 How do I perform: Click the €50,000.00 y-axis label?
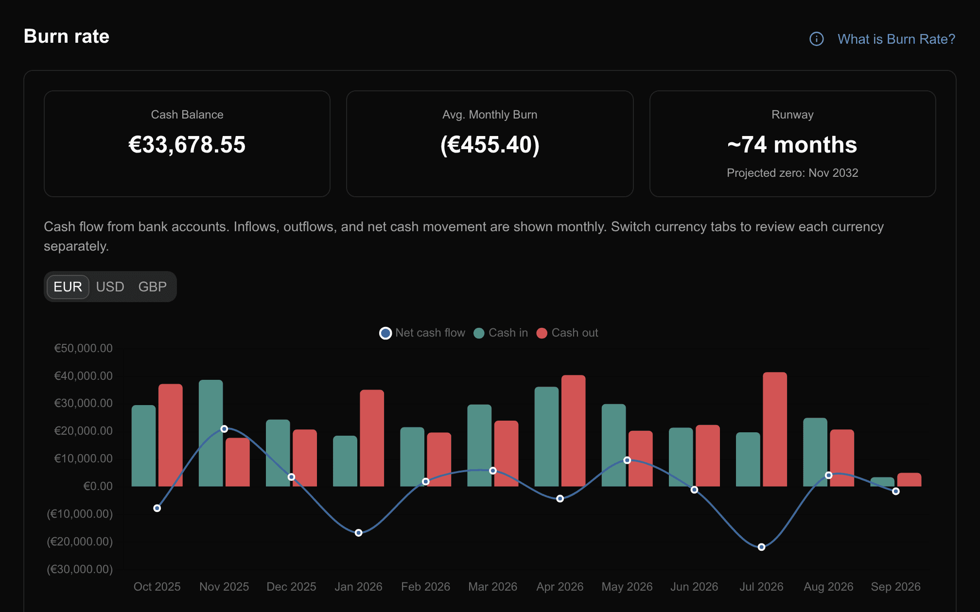(83, 348)
